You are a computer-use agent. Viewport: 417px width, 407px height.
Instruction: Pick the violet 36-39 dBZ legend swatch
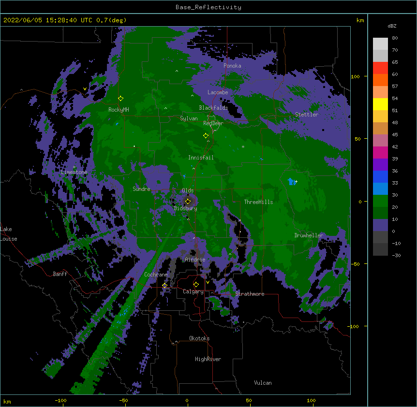point(380,165)
